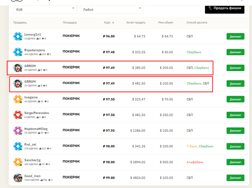Viewport: 252px width, 188px height.
Task: Click Good_men's profile photo
Action: pos(18,178)
